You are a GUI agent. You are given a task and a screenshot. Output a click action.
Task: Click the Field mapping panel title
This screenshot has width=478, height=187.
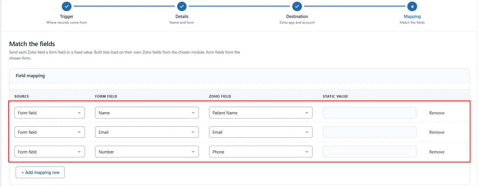(x=30, y=76)
